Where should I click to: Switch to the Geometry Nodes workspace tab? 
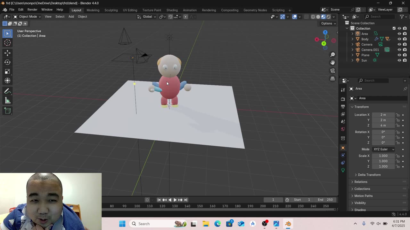point(255,10)
